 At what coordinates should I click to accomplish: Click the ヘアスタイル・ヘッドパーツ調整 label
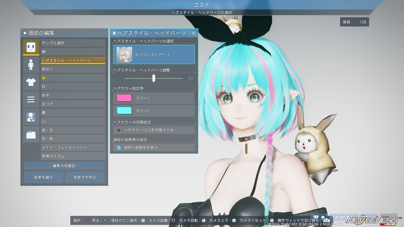click(142, 70)
